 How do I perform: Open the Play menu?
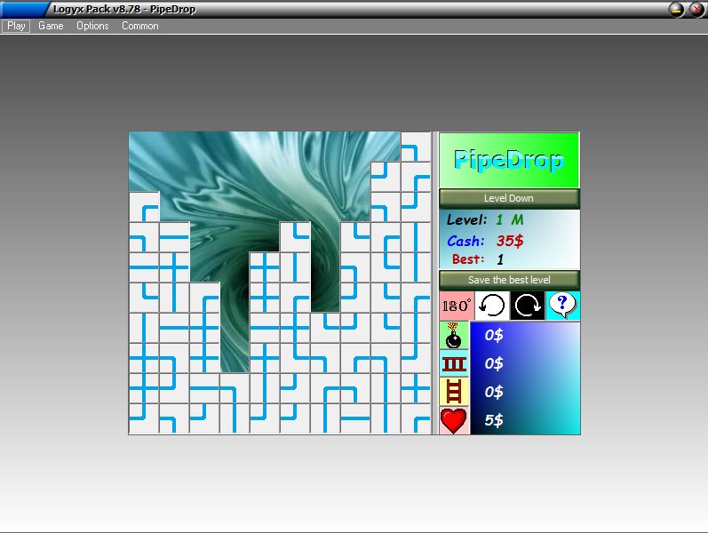pos(16,26)
